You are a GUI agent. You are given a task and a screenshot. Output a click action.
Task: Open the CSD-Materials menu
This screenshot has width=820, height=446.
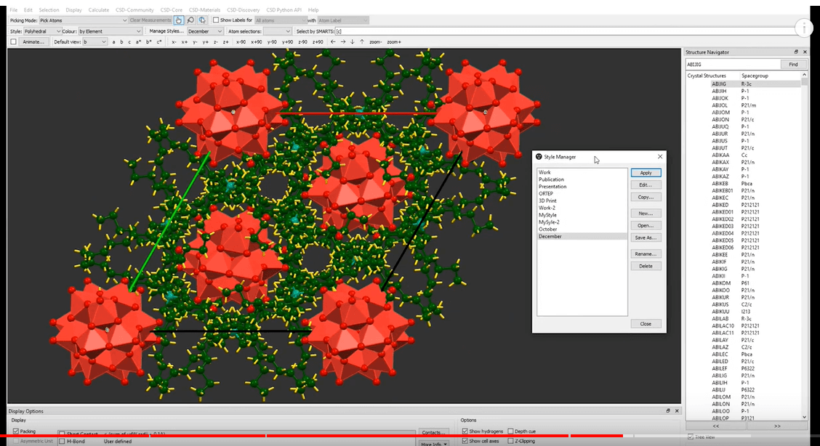204,10
